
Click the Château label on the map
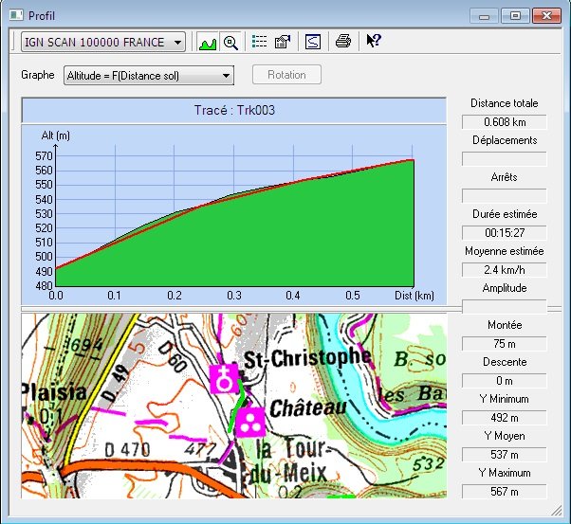coord(307,407)
